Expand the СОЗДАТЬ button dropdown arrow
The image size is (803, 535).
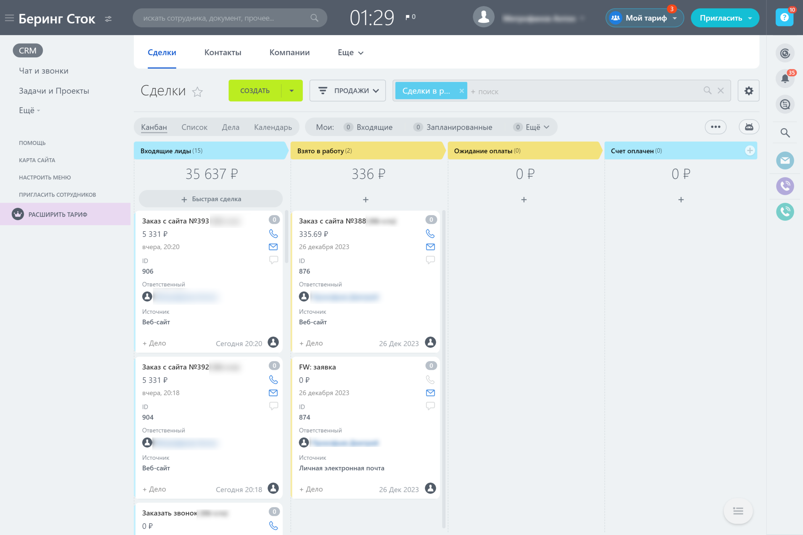point(292,91)
